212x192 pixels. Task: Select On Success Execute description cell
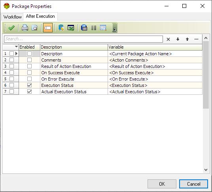[x=74, y=73]
